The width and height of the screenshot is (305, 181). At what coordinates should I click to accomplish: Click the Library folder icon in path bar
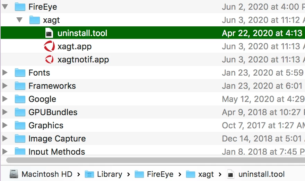[89, 174]
